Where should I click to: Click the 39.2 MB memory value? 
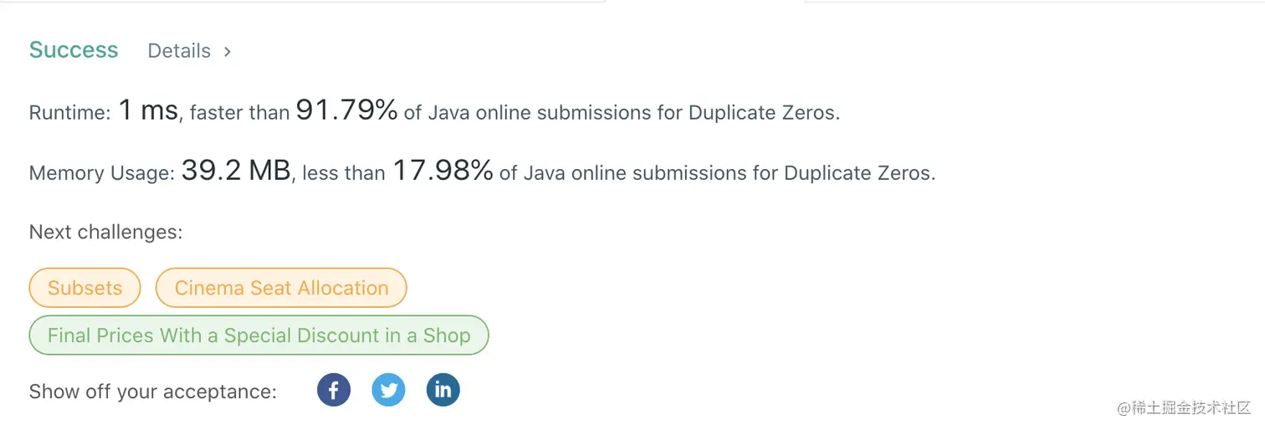(x=236, y=171)
